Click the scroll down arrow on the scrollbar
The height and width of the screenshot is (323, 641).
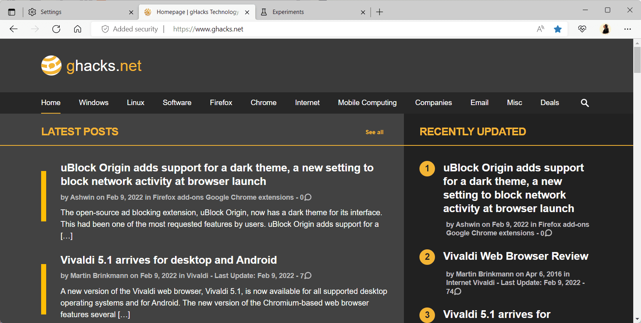(637, 319)
